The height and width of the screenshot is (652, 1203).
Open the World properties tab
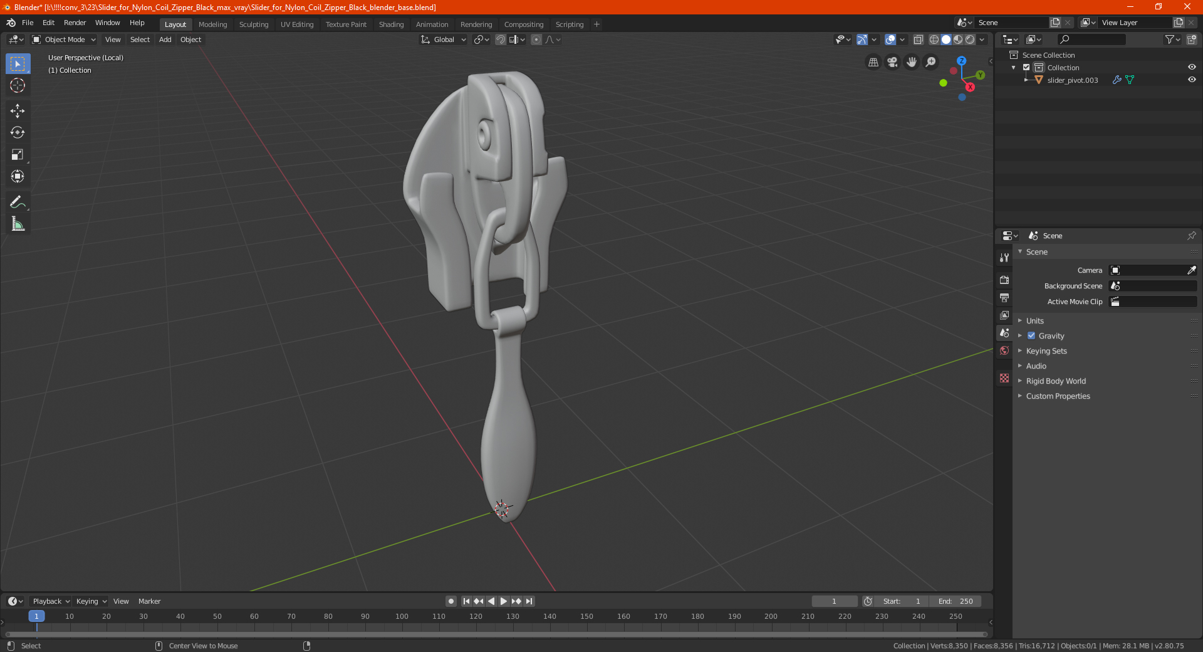point(1004,350)
